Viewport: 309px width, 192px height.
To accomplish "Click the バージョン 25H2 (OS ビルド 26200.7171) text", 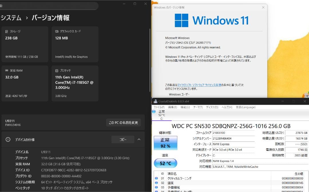I will pyautogui.click(x=188, y=43).
